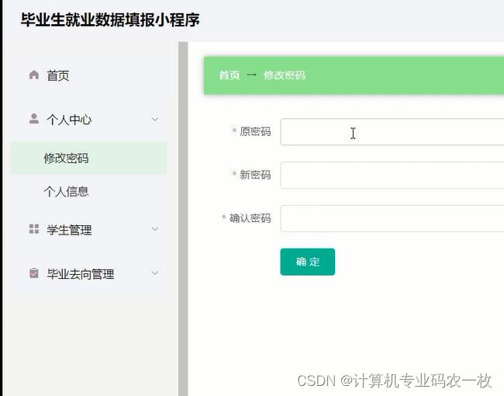Image resolution: width=504 pixels, height=396 pixels.
Task: Focus the 原密码 input field
Action: (x=392, y=132)
